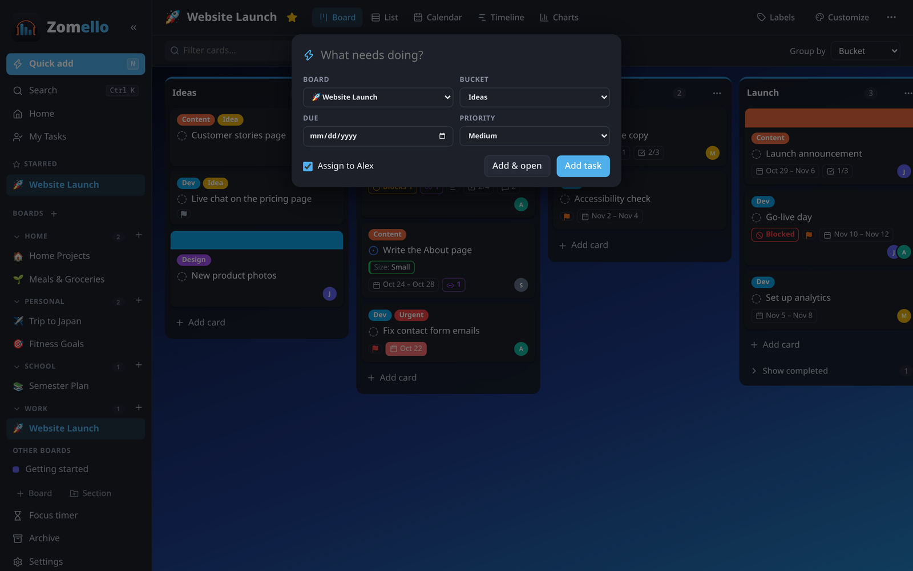Mark Accessibility check as complete
Screen dimensions: 913x571
[565, 199]
